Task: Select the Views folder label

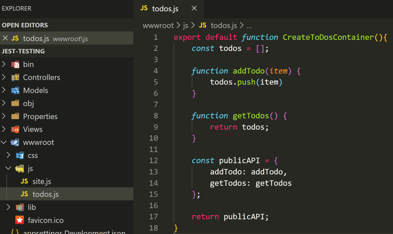Action: 33,130
